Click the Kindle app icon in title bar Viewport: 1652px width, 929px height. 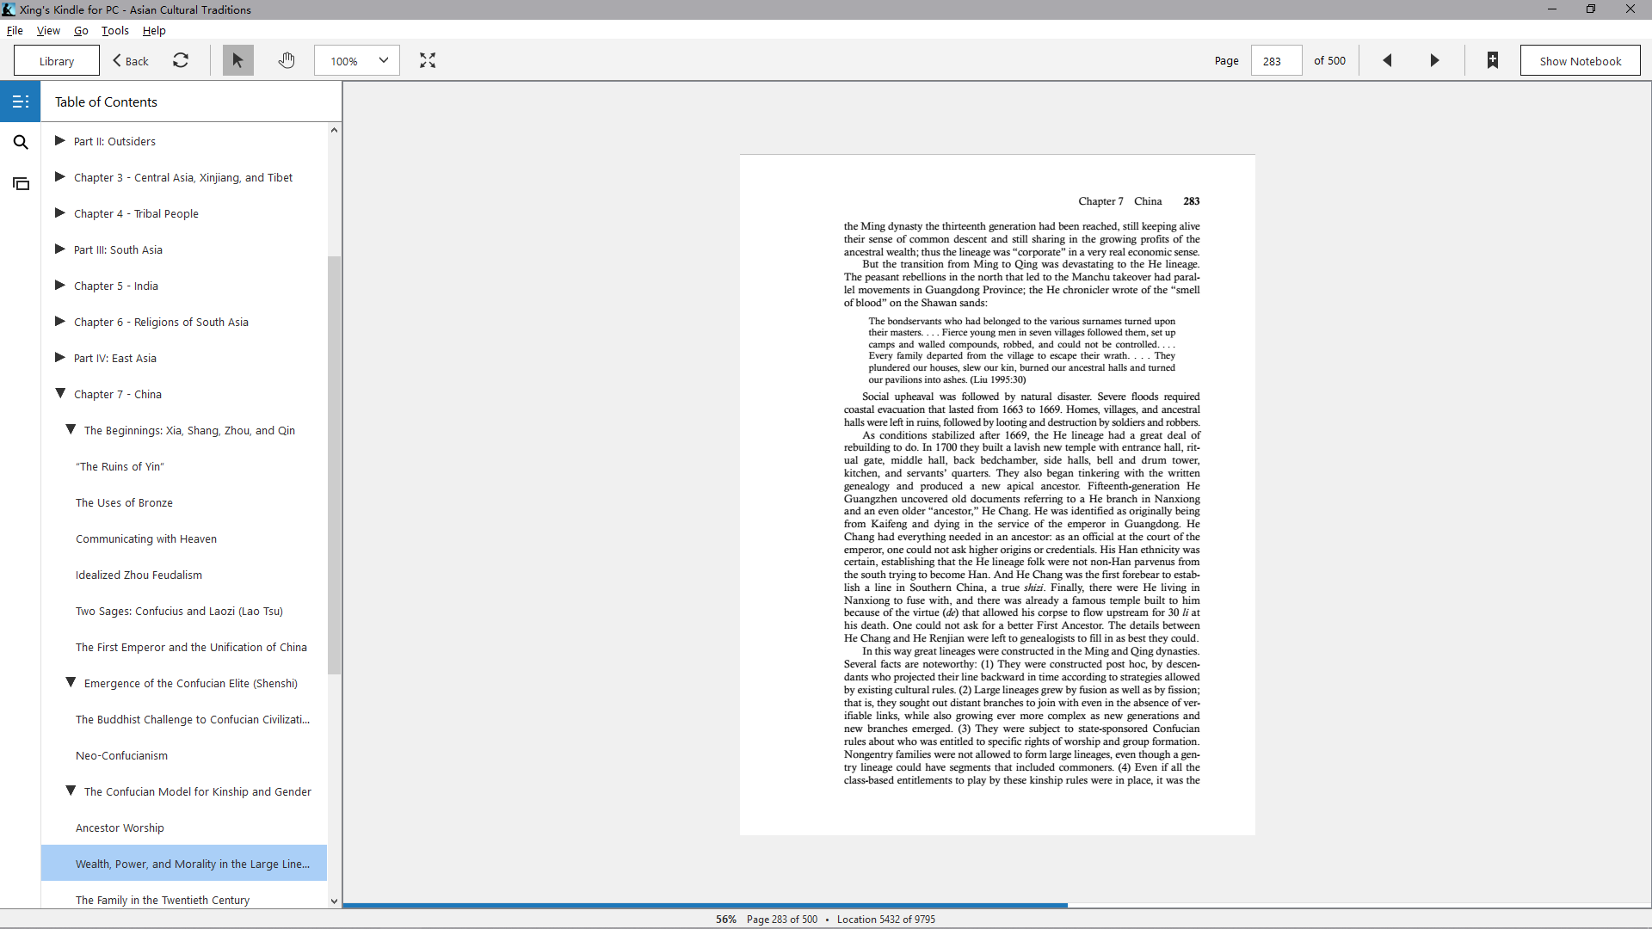tap(9, 9)
